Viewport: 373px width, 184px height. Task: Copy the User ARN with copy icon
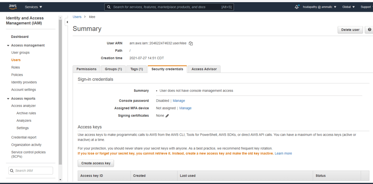pyautogui.click(x=191, y=43)
